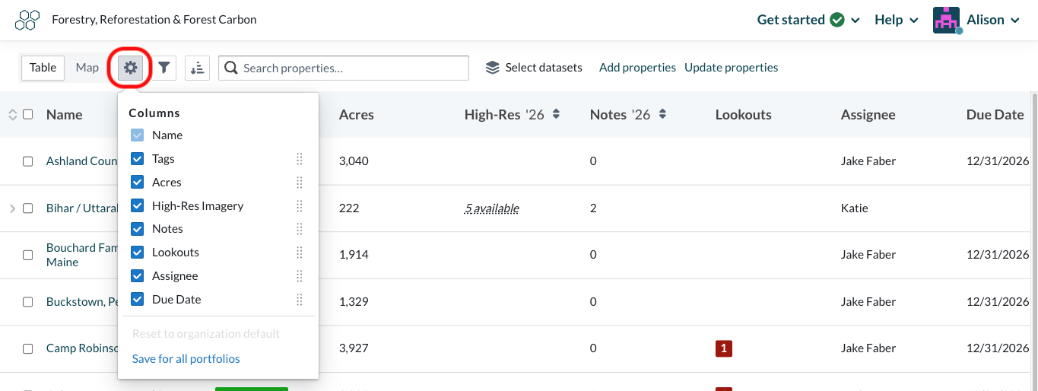1038x391 pixels.
Task: Open the Help dropdown menu
Action: click(x=897, y=20)
